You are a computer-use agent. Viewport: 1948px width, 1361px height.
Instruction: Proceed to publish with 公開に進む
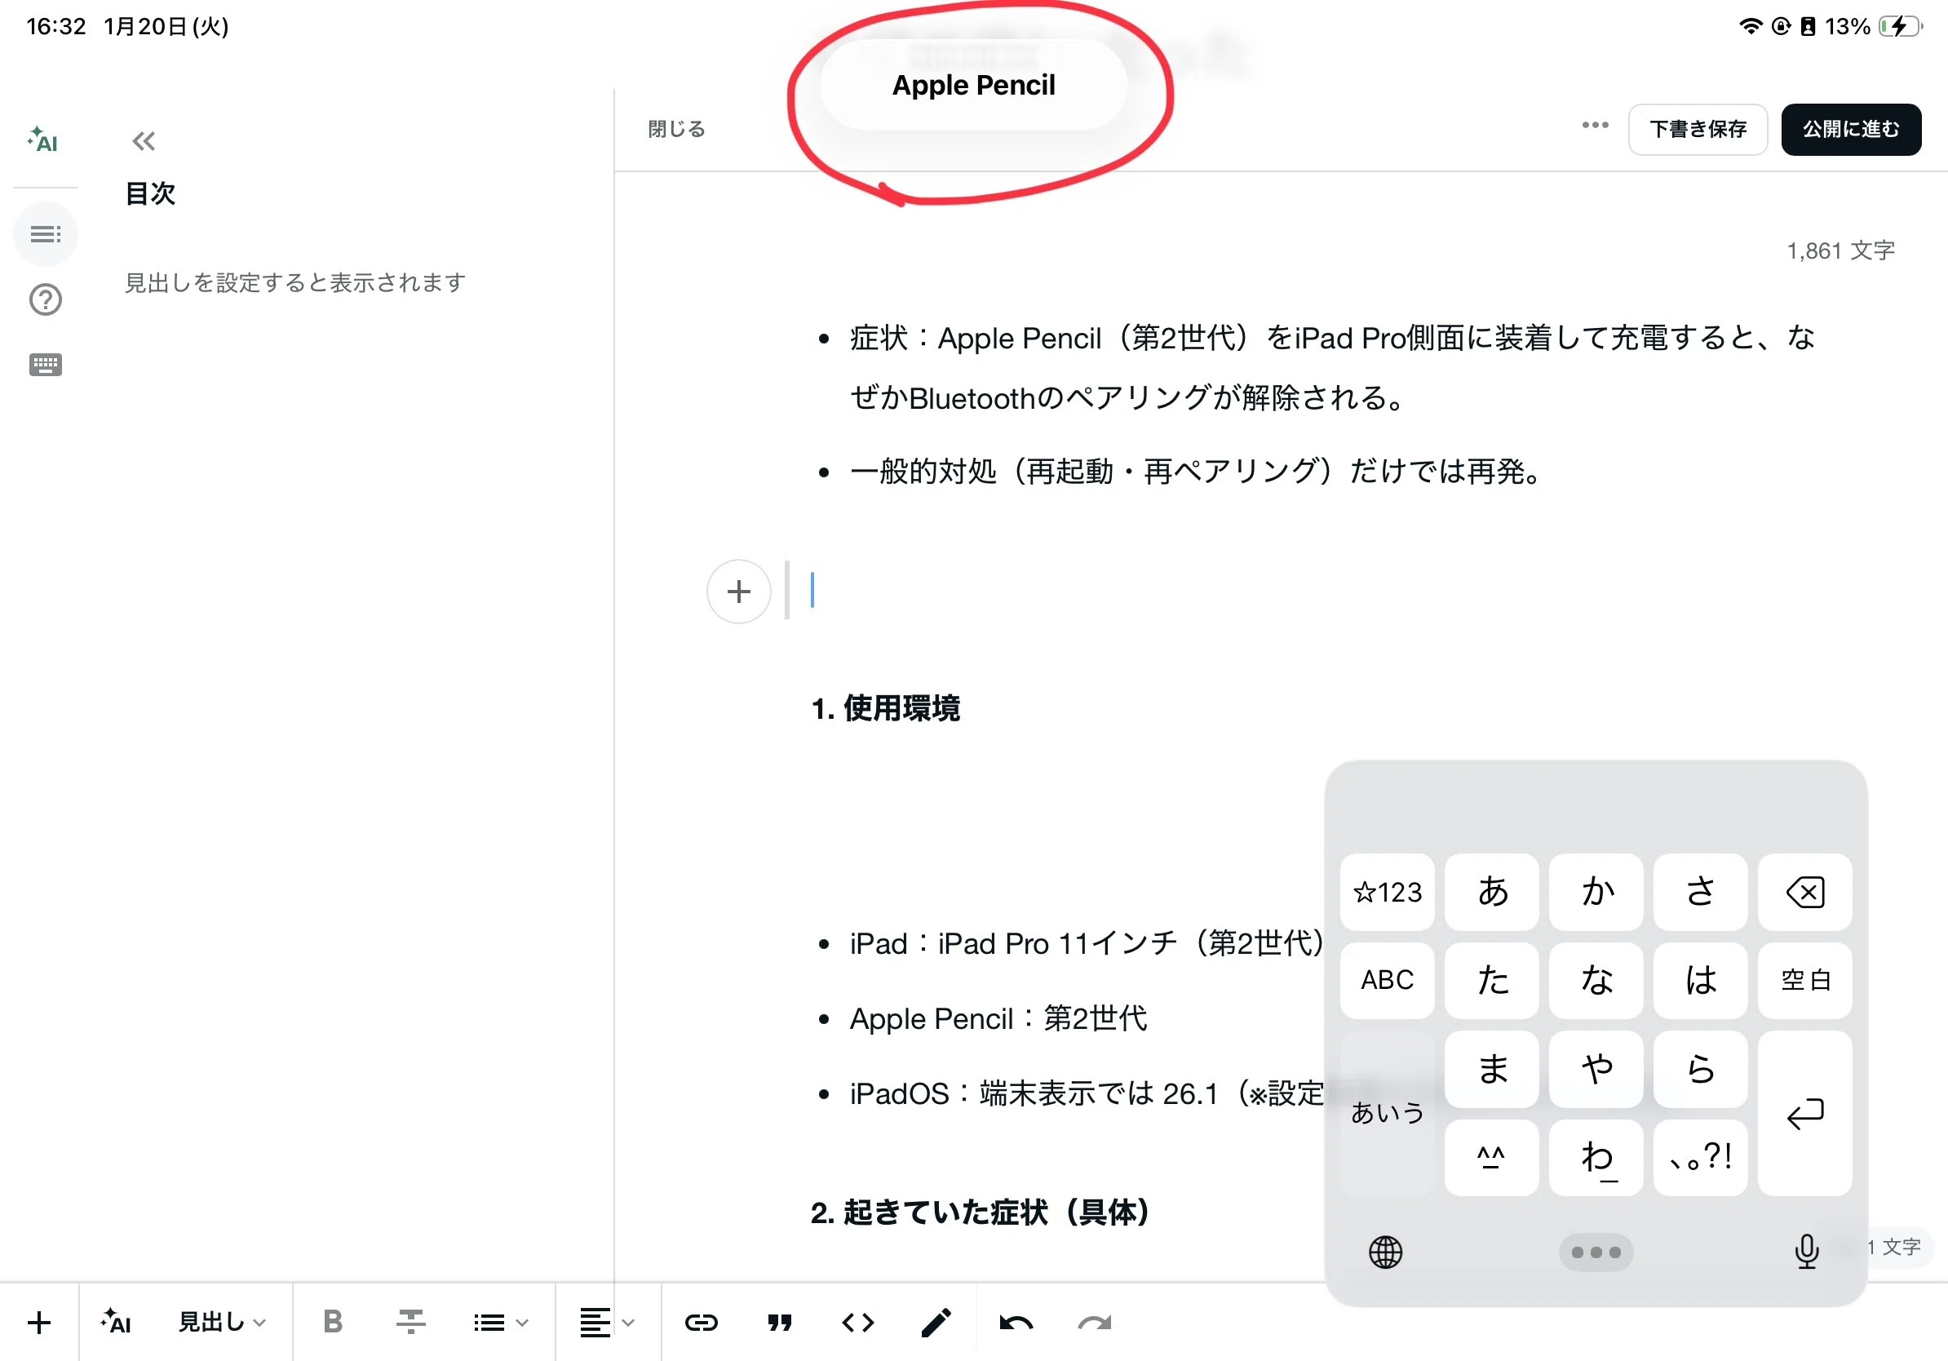(1851, 129)
